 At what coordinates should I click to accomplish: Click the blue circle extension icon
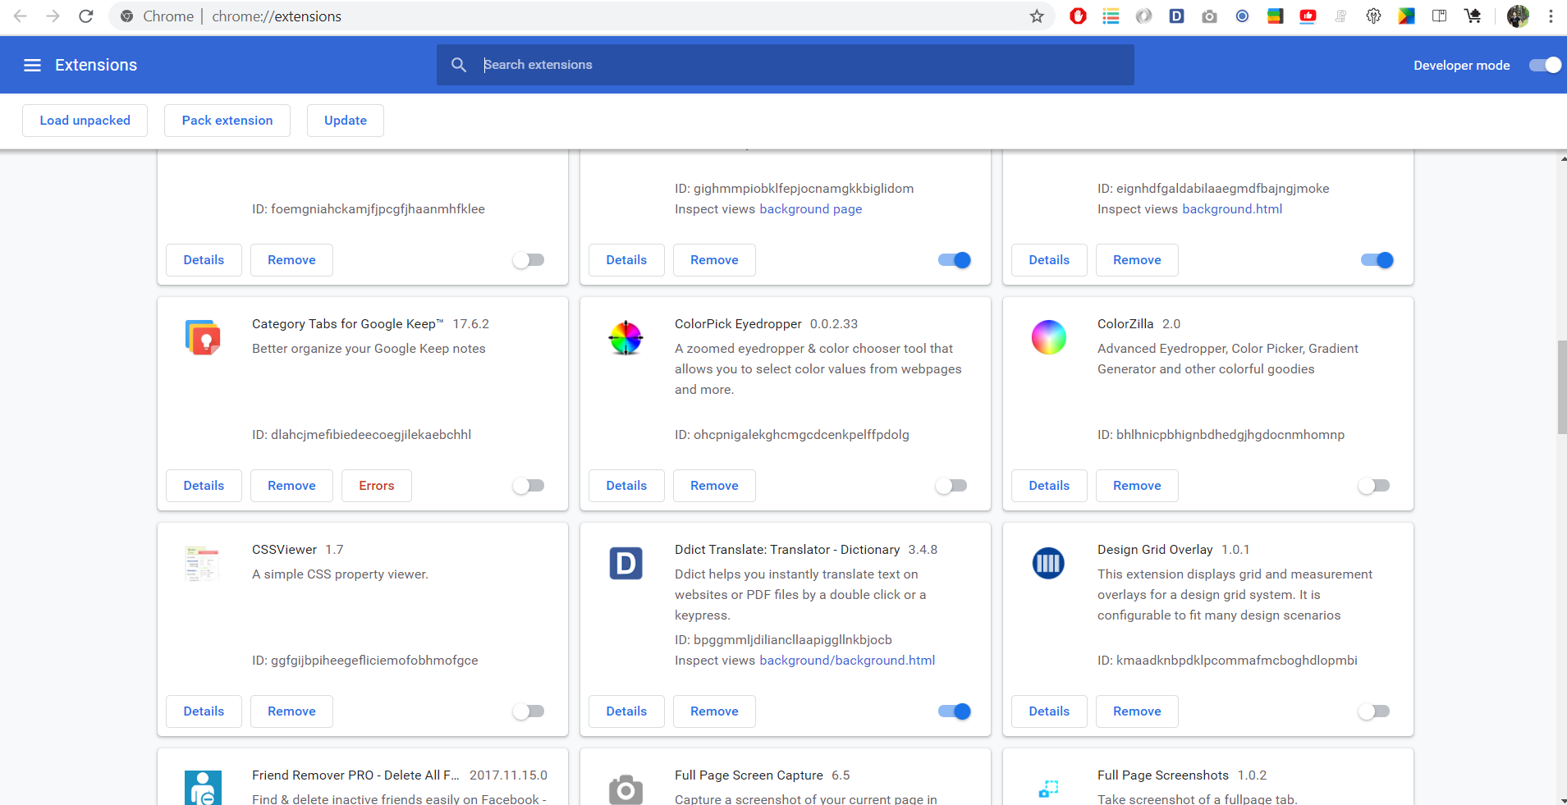[x=1242, y=16]
